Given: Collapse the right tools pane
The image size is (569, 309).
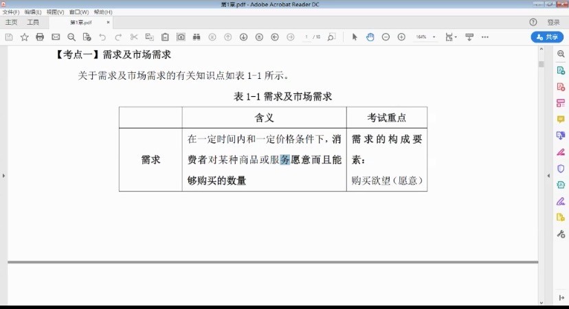Looking at the screenshot, I should 548,176.
